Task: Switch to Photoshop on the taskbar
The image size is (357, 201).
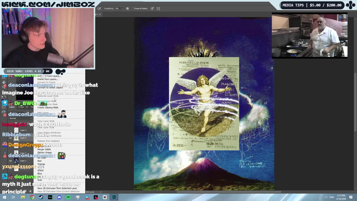Action: (114, 197)
